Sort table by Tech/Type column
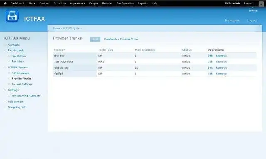The width and height of the screenshot is (266, 159). tap(106, 50)
